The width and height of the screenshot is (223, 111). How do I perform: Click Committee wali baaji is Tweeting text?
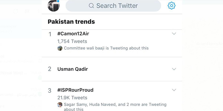106,48
